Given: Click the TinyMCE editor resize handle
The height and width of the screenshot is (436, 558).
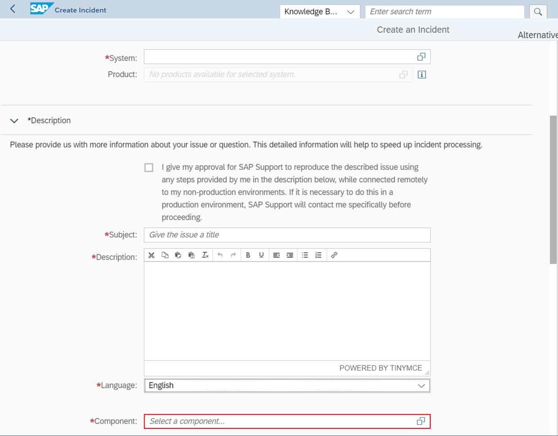Looking at the screenshot, I should pos(427,372).
